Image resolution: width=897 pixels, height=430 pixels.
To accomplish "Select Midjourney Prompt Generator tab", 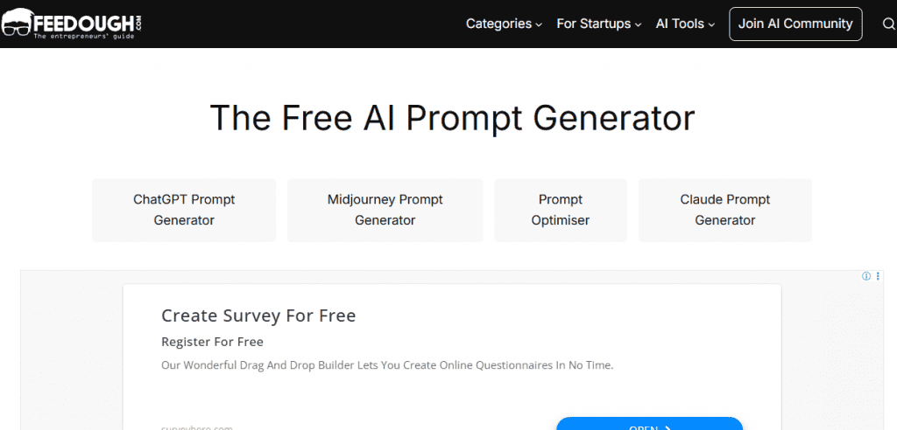I will [385, 210].
